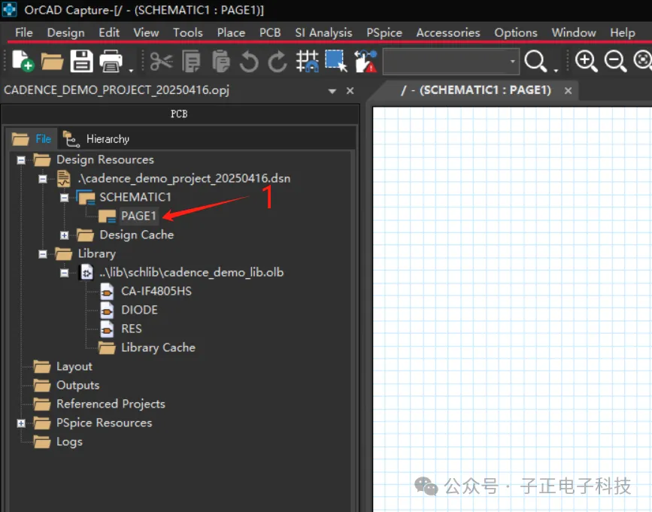Open the project panel dropdown arrow
Screen dimensions: 652x512
pyautogui.click(x=332, y=91)
